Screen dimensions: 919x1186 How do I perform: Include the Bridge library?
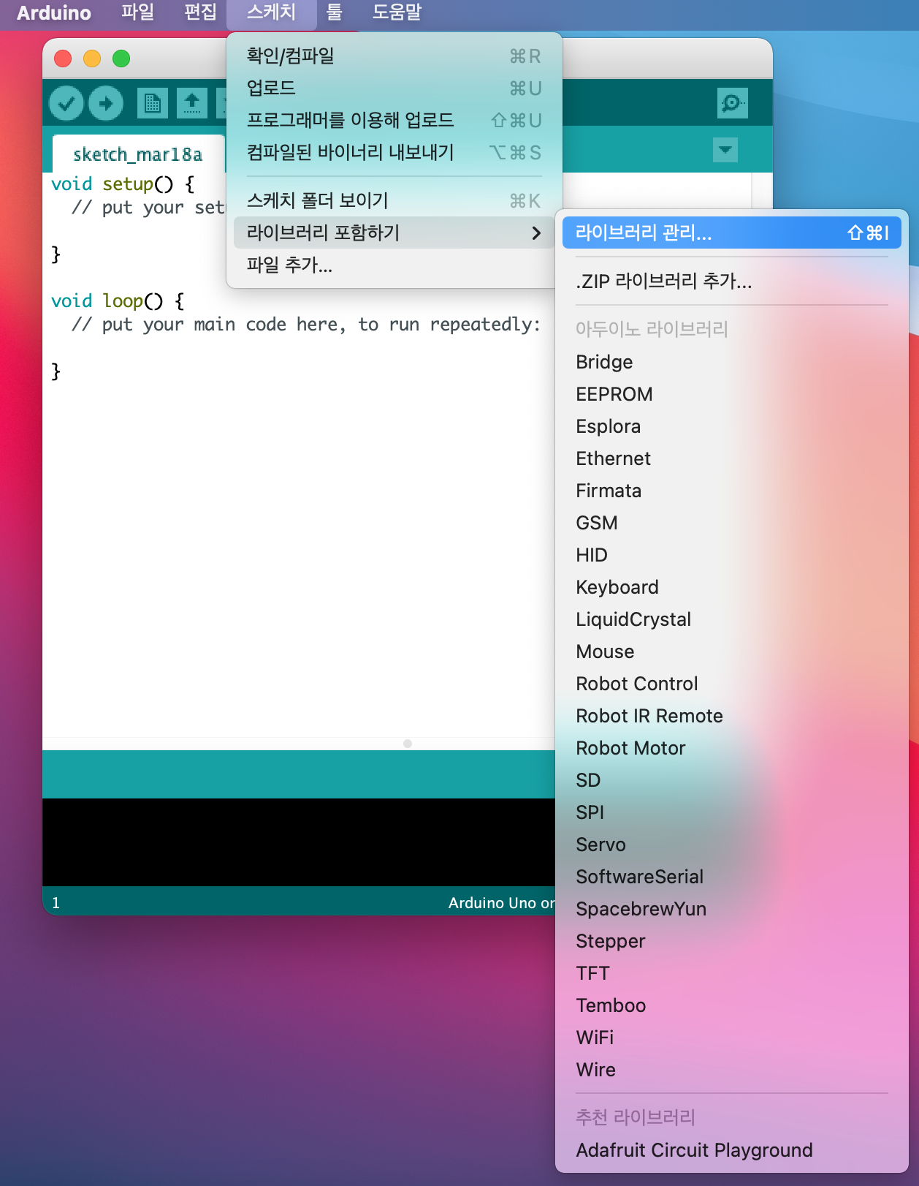pos(732,362)
